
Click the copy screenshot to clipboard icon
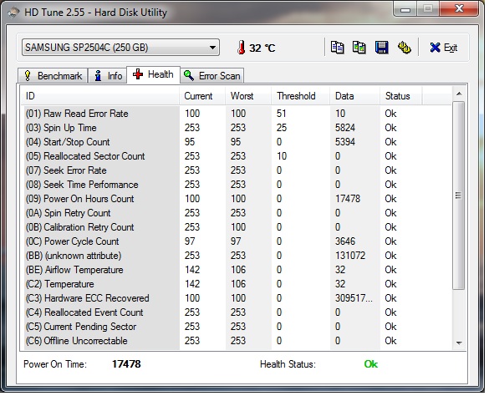(x=359, y=48)
